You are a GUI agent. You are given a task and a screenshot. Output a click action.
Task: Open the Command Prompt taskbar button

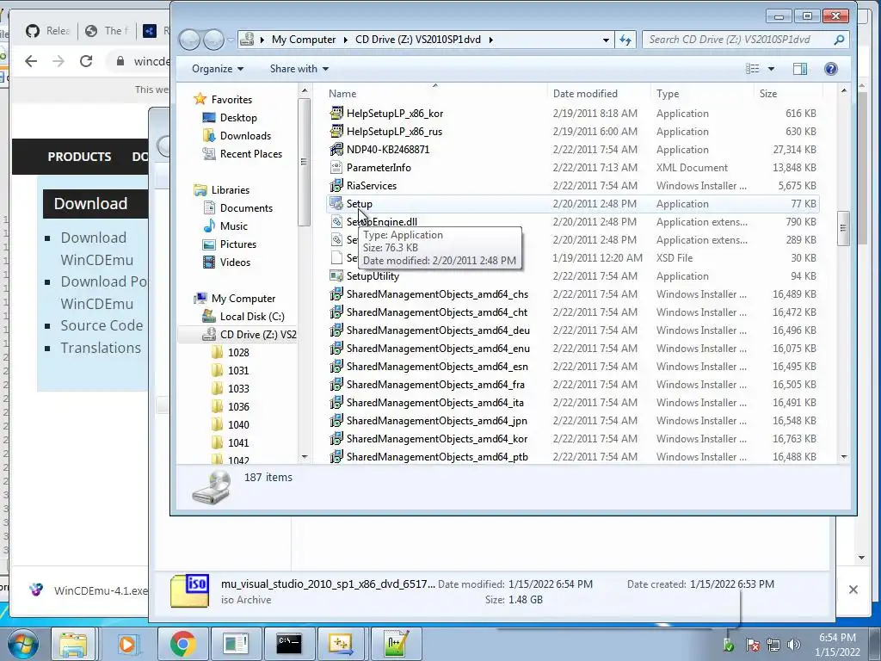click(x=289, y=644)
